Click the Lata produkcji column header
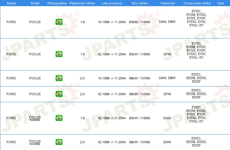The width and height of the screenshot is (230, 150). 112,3
